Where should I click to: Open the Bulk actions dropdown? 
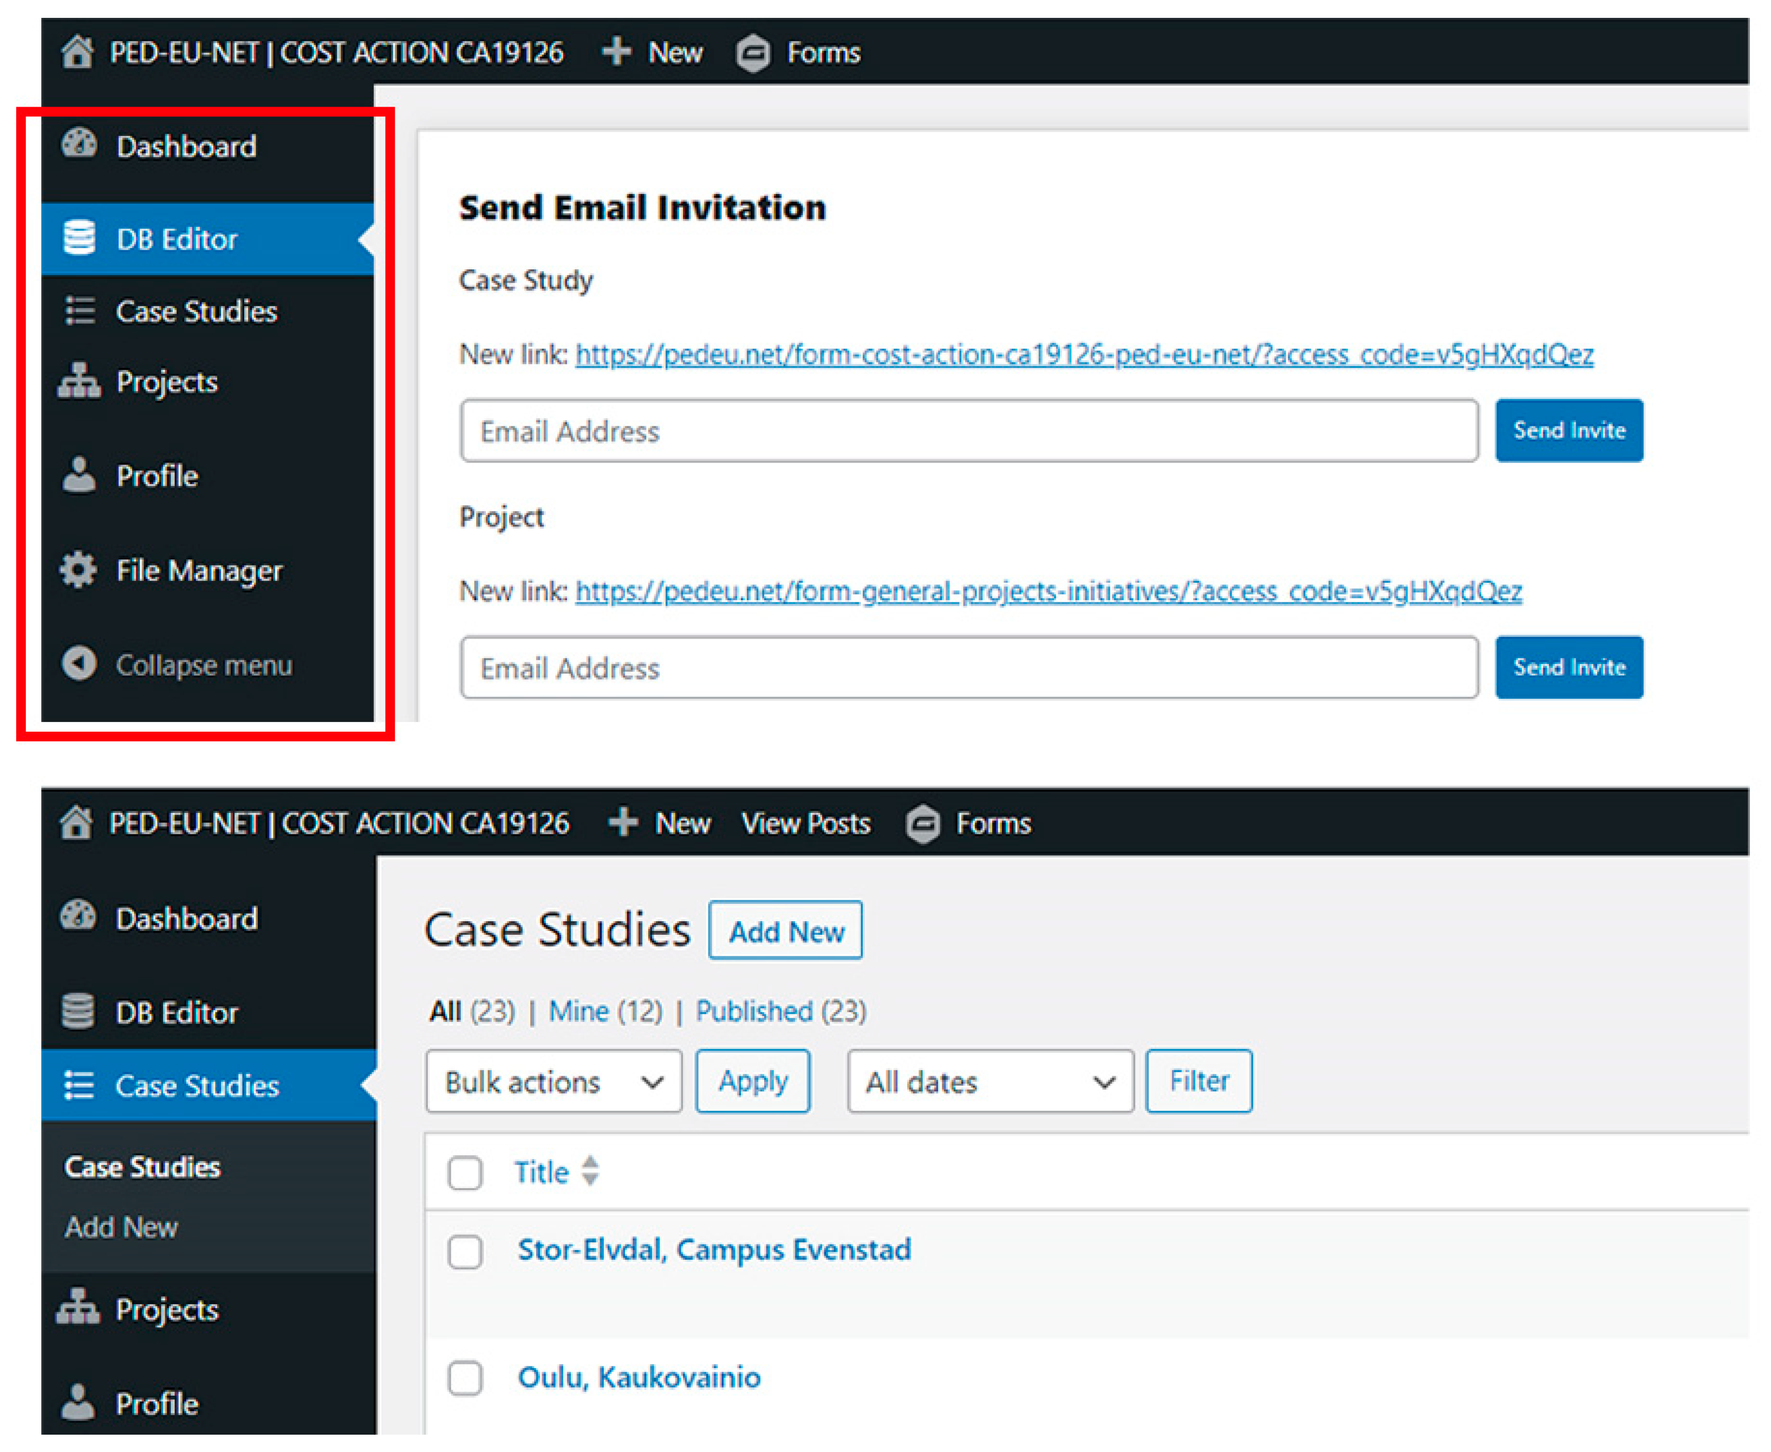point(553,1082)
